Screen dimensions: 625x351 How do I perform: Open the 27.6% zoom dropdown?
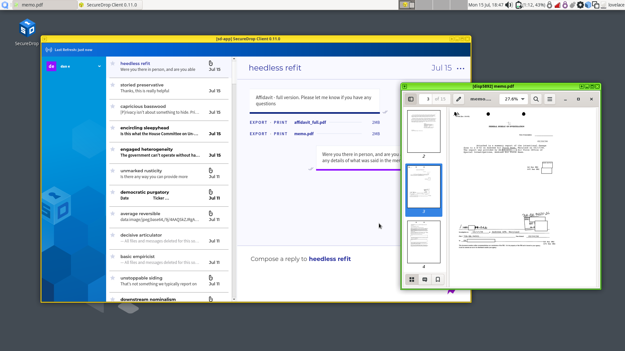tap(513, 99)
